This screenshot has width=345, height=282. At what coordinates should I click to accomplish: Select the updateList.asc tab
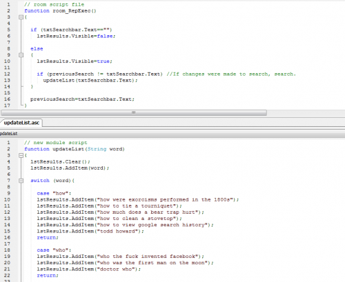coord(21,123)
